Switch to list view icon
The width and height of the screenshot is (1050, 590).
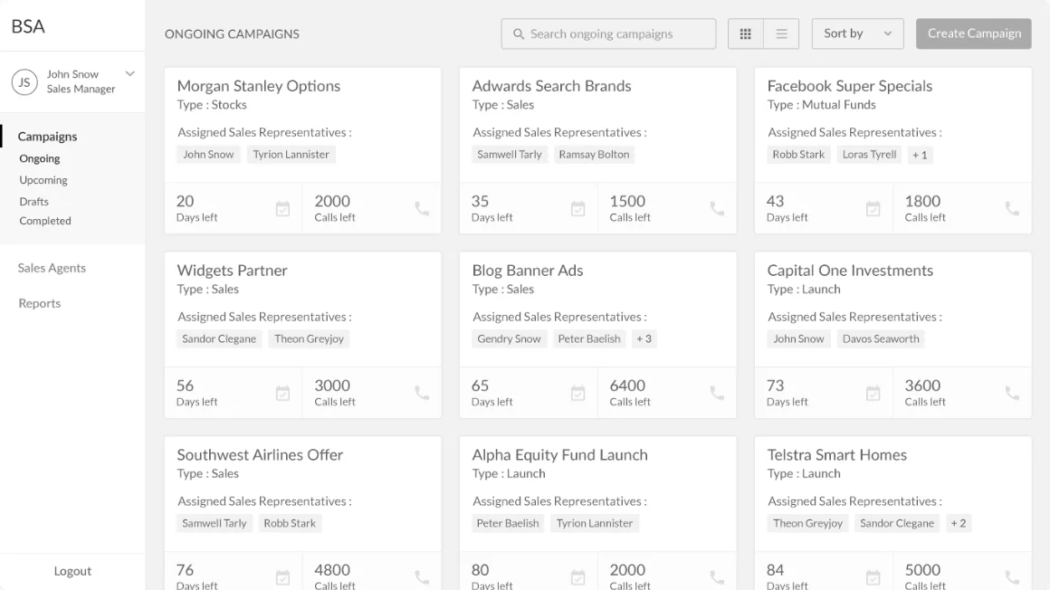tap(781, 33)
